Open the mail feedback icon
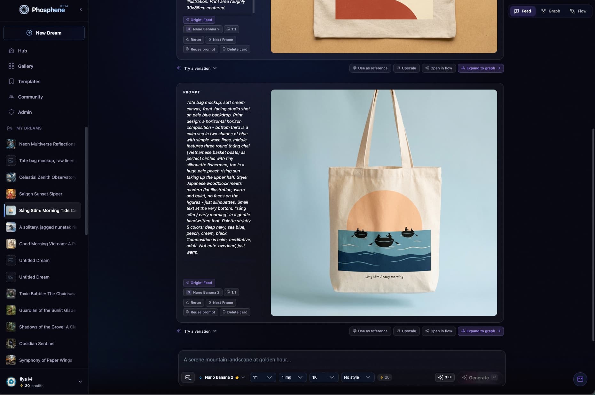Screen dimensions: 595x395 coord(580,379)
